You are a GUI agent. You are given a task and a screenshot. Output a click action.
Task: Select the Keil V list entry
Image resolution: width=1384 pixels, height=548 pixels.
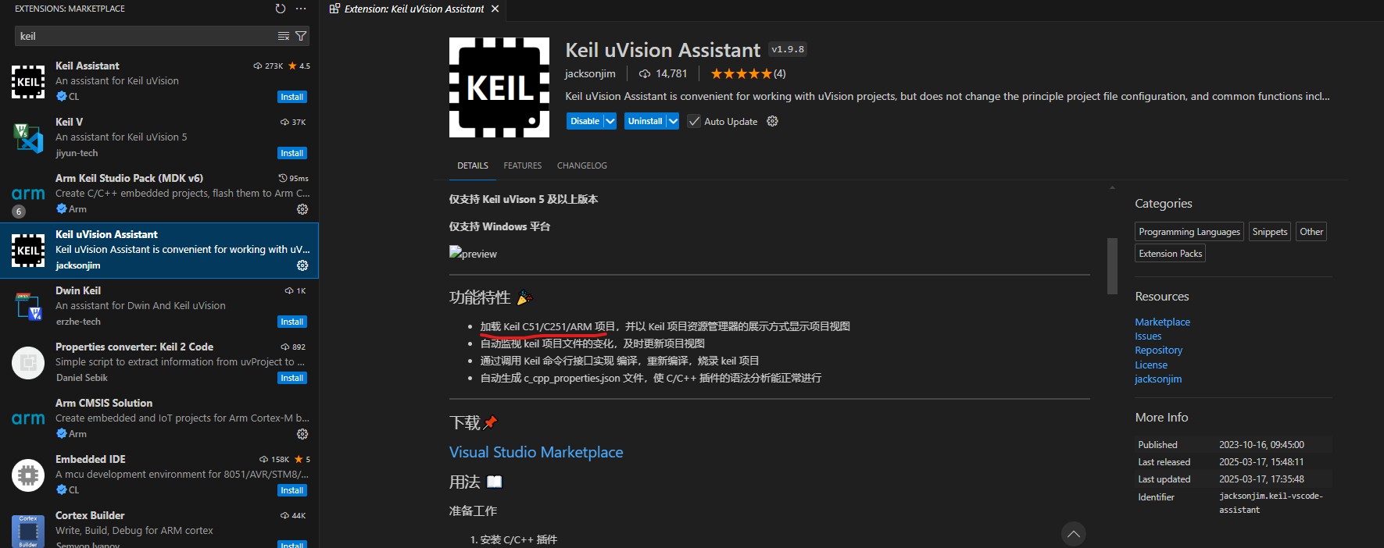(159, 137)
